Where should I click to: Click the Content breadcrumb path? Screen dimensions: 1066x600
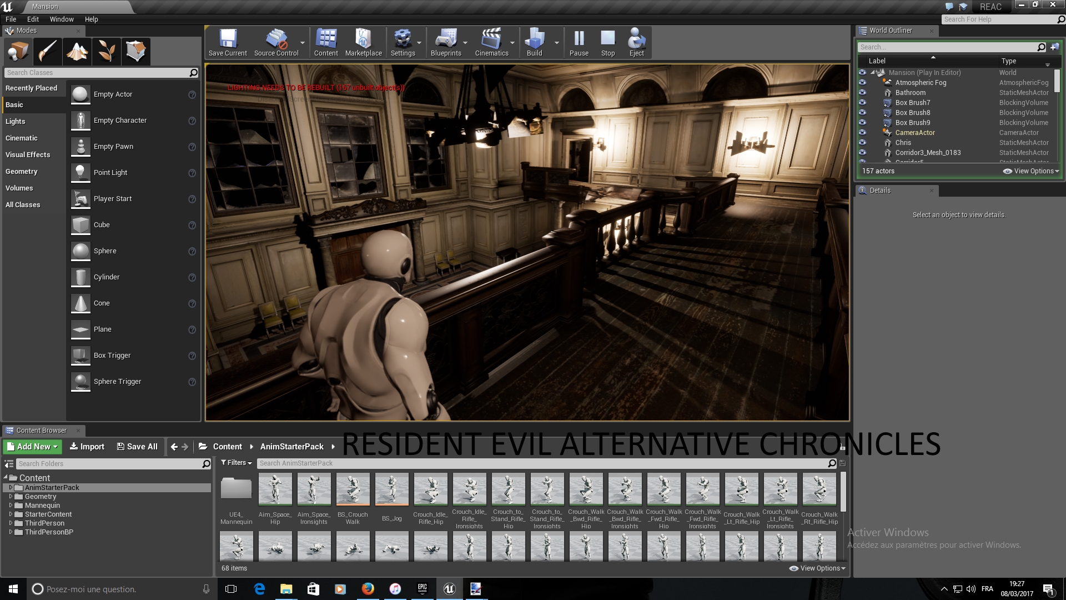[227, 447]
